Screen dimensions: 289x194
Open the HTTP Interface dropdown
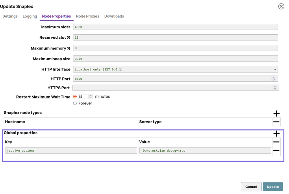pyautogui.click(x=175, y=69)
